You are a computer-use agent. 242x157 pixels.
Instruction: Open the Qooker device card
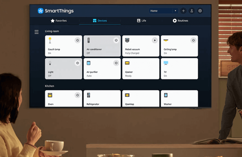[x=141, y=69]
